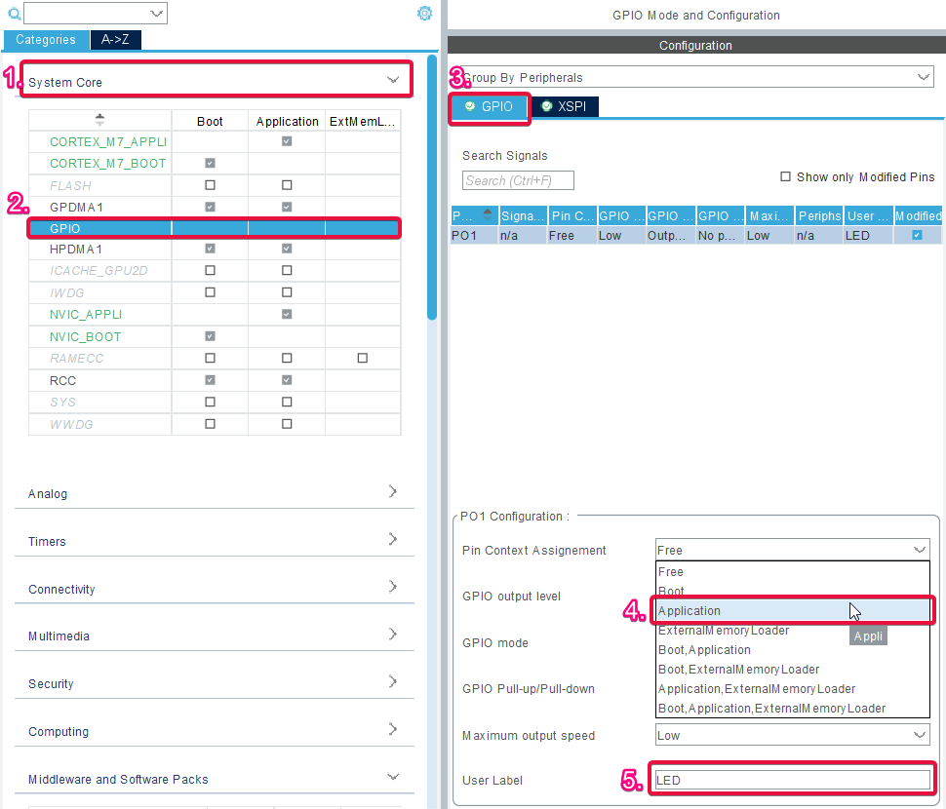
Task: Toggle FLASH Application checkbox
Action: (287, 185)
